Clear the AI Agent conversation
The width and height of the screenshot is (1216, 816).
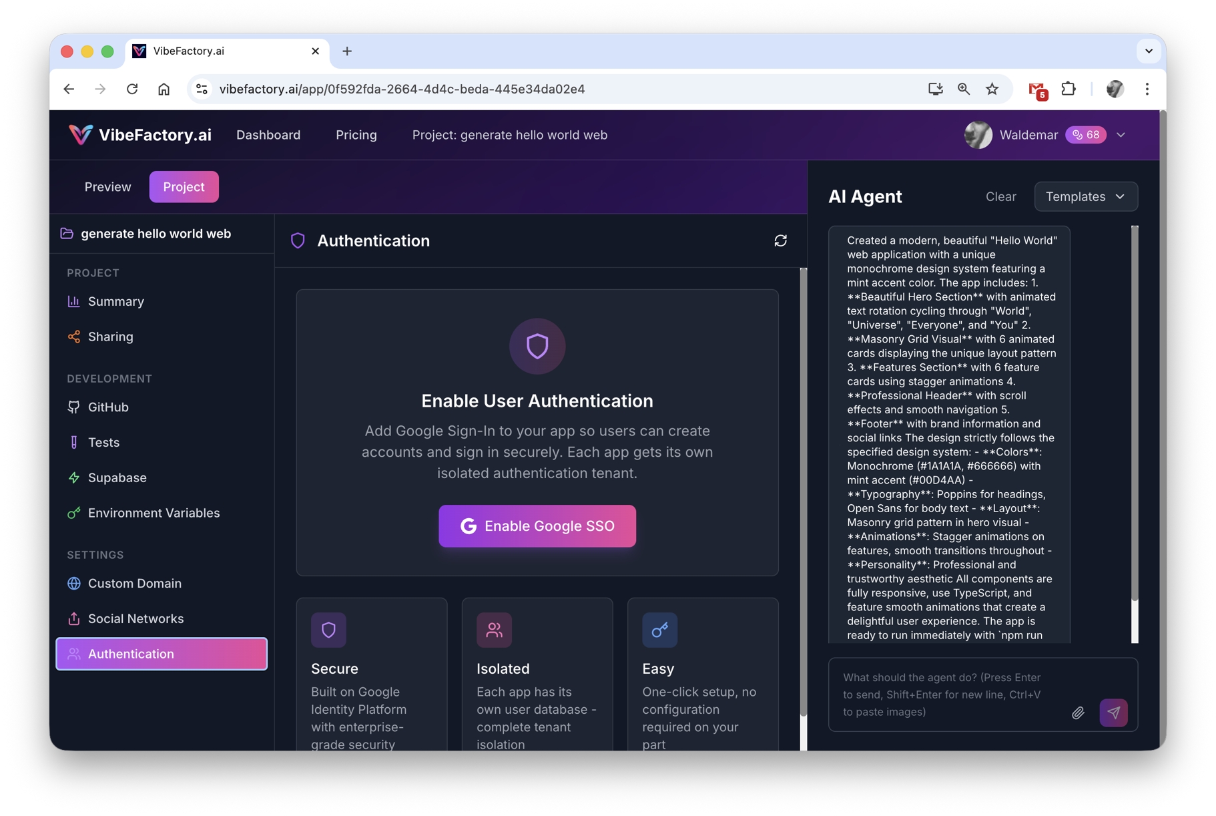click(x=1000, y=196)
